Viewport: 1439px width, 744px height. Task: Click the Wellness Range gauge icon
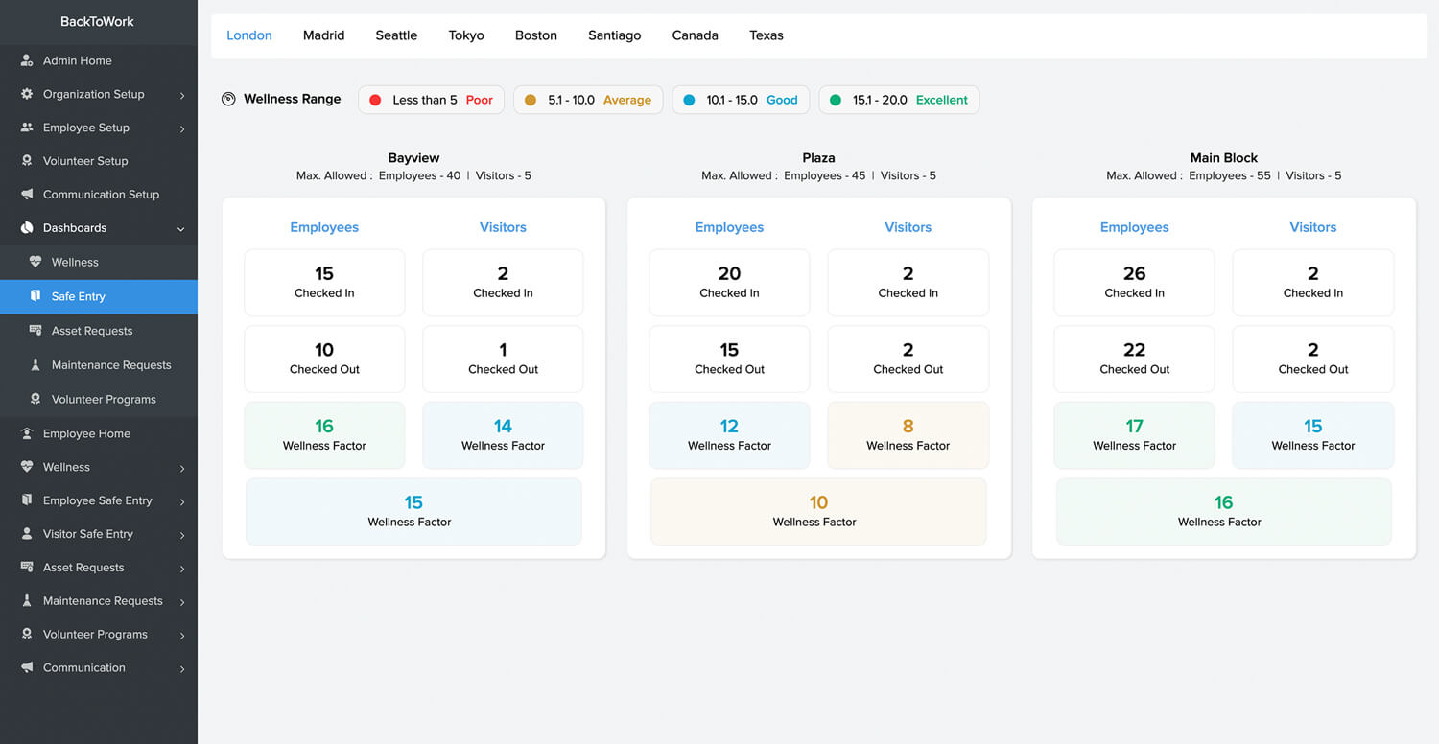228,99
